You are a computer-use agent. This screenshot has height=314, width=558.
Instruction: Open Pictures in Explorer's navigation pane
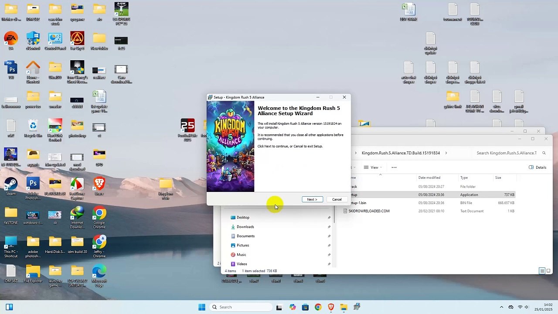pos(243,245)
